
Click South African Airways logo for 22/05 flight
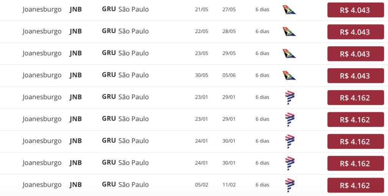(289, 31)
